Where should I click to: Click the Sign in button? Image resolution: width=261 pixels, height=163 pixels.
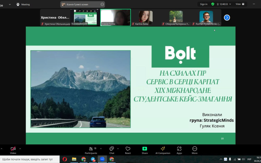tap(204, 4)
